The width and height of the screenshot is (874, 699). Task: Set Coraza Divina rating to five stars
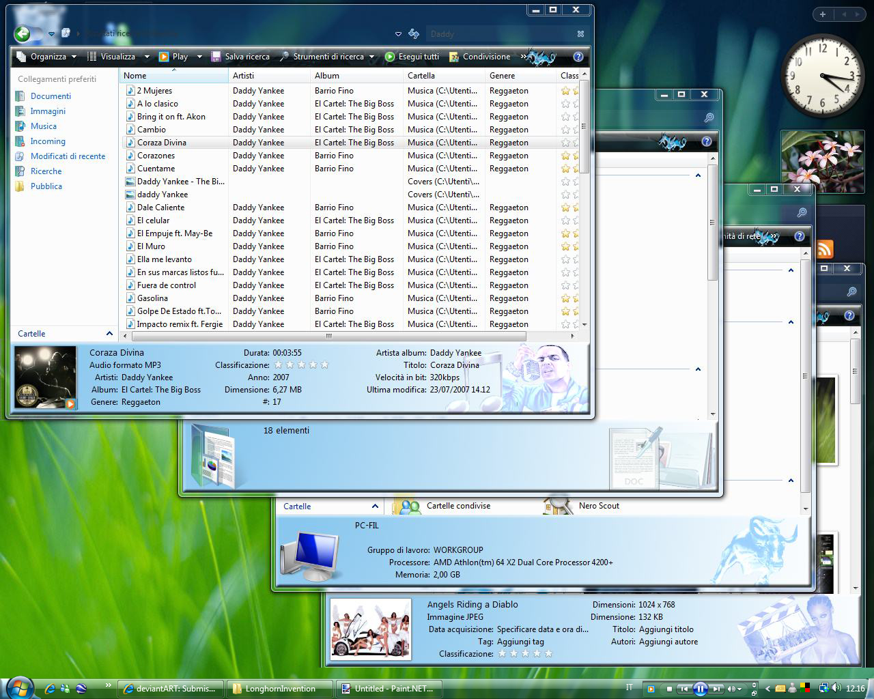(324, 365)
